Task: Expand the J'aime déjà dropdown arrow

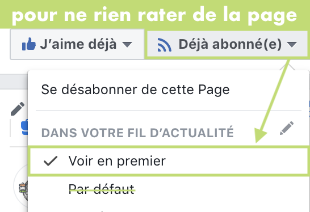Action: (x=127, y=44)
